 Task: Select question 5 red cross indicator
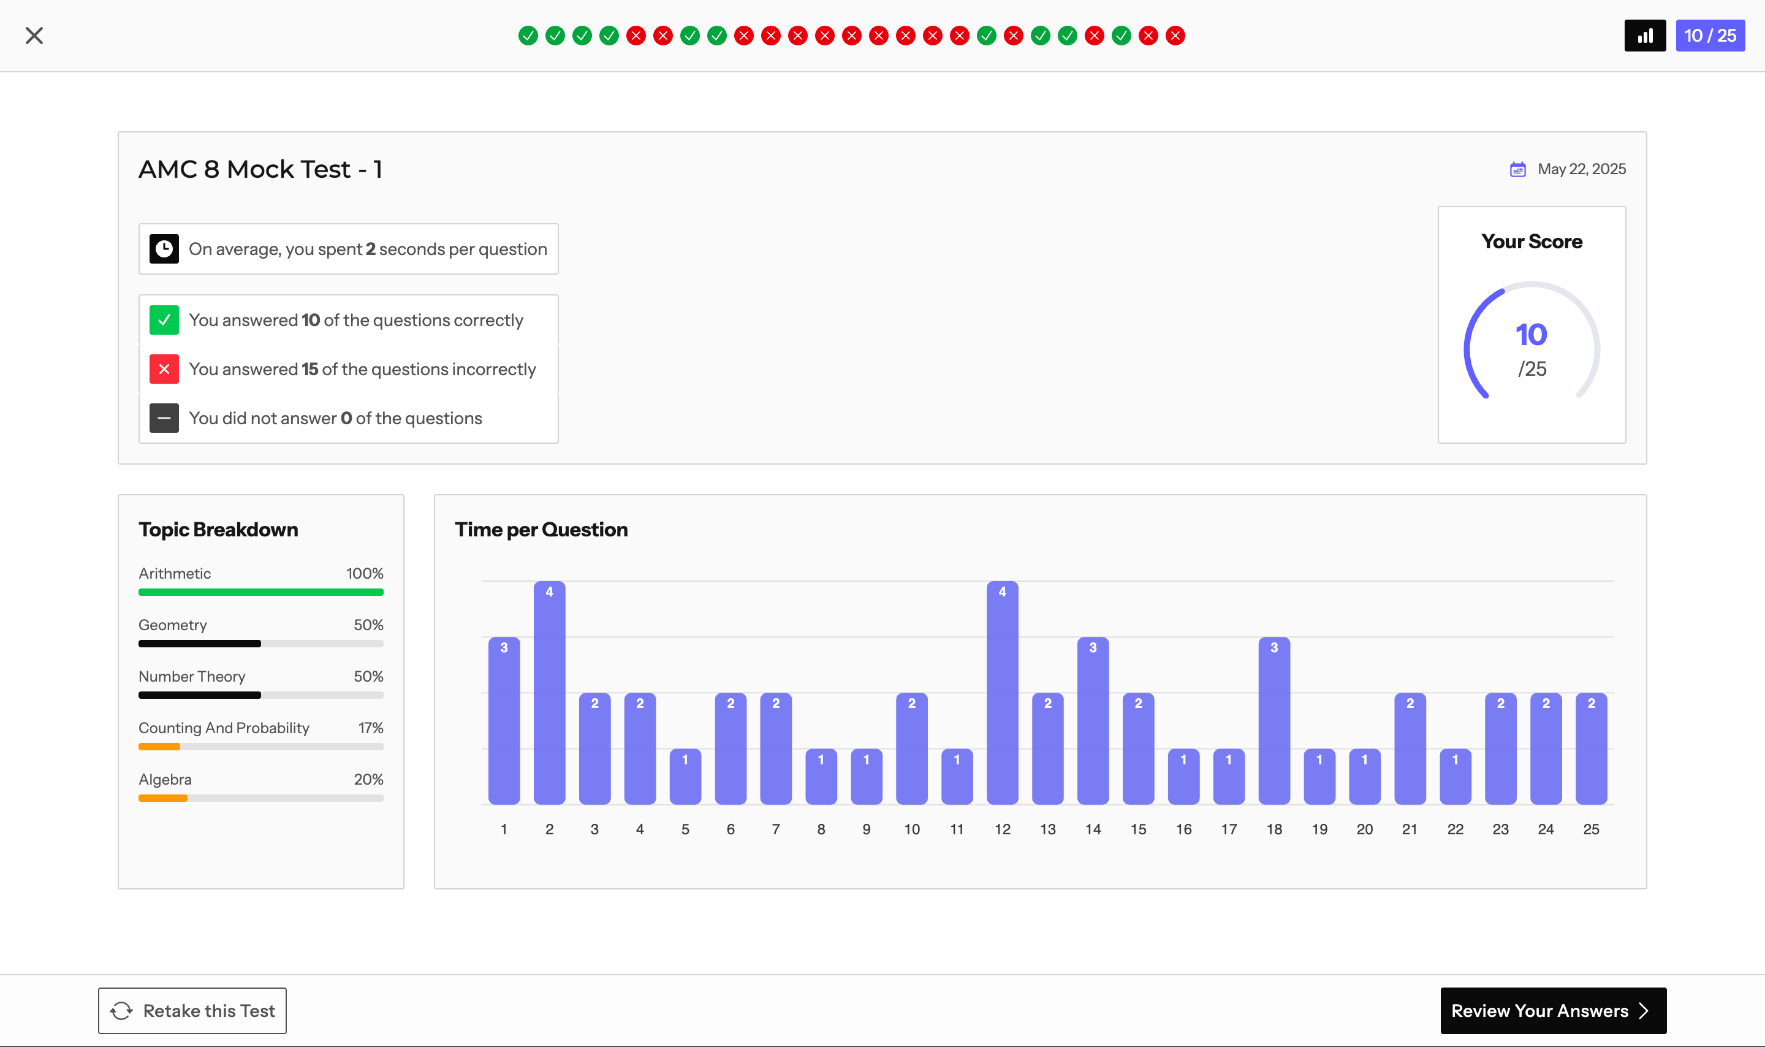[x=636, y=36]
